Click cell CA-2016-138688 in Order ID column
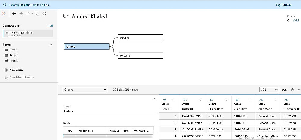The height and width of the screenshot is (140, 301). [192, 130]
